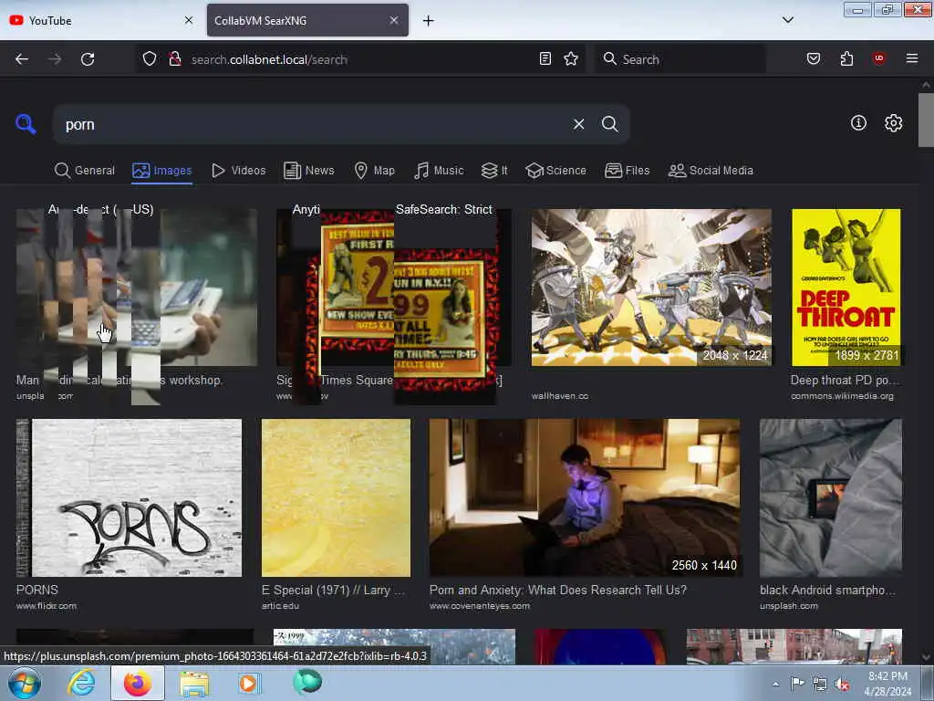Open the News category
This screenshot has width=934, height=701.
coord(309,171)
